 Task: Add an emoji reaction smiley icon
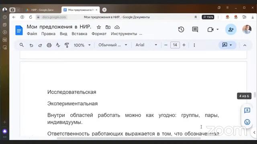247,122
